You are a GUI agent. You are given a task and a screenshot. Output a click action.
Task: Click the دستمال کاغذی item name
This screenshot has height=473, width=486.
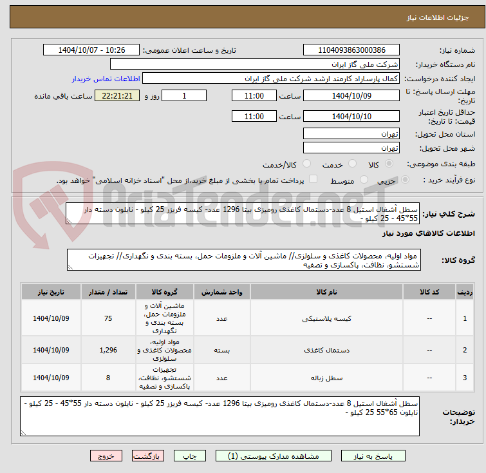click(327, 350)
